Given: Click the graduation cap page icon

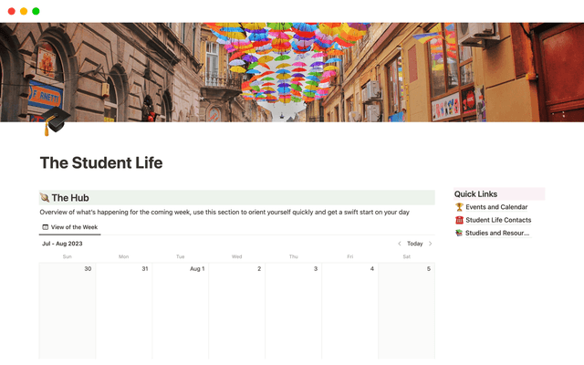Looking at the screenshot, I should (56, 121).
